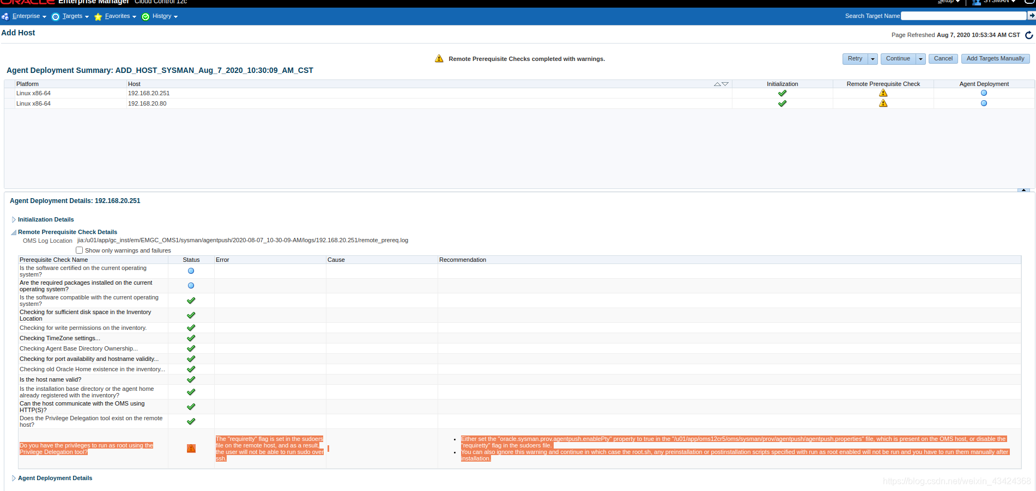
Task: Open the Retry dropdown arrow
Action: point(873,59)
